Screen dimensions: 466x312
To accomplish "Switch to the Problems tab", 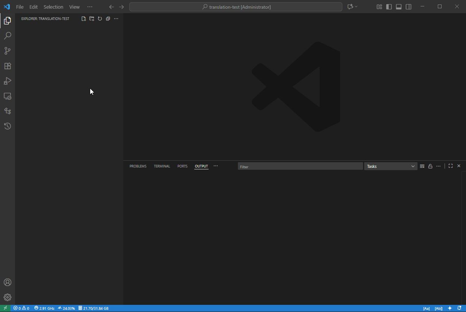I will [138, 166].
